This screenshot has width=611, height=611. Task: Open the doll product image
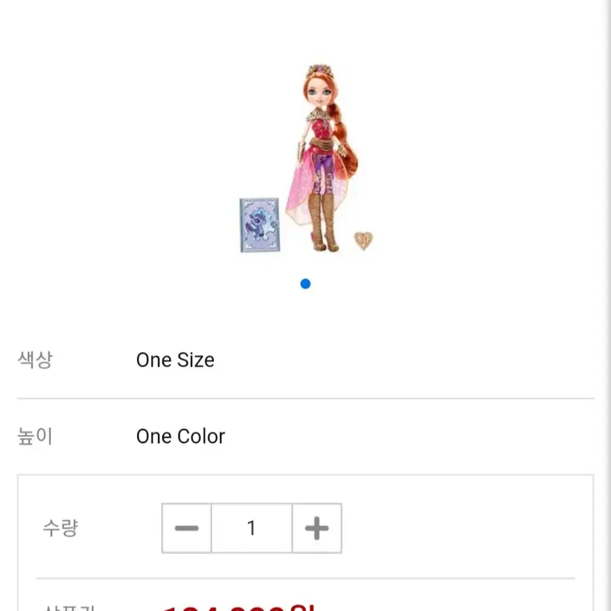pyautogui.click(x=306, y=158)
